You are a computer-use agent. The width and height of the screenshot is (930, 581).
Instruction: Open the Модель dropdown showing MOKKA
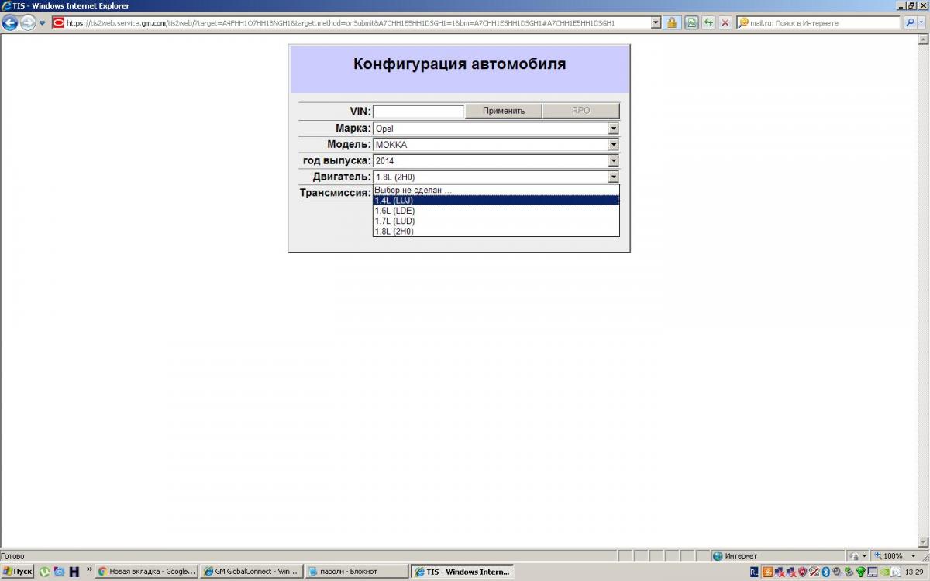click(496, 145)
